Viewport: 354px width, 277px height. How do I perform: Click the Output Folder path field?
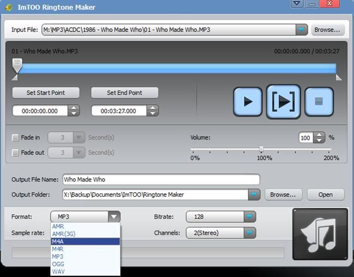[155, 194]
